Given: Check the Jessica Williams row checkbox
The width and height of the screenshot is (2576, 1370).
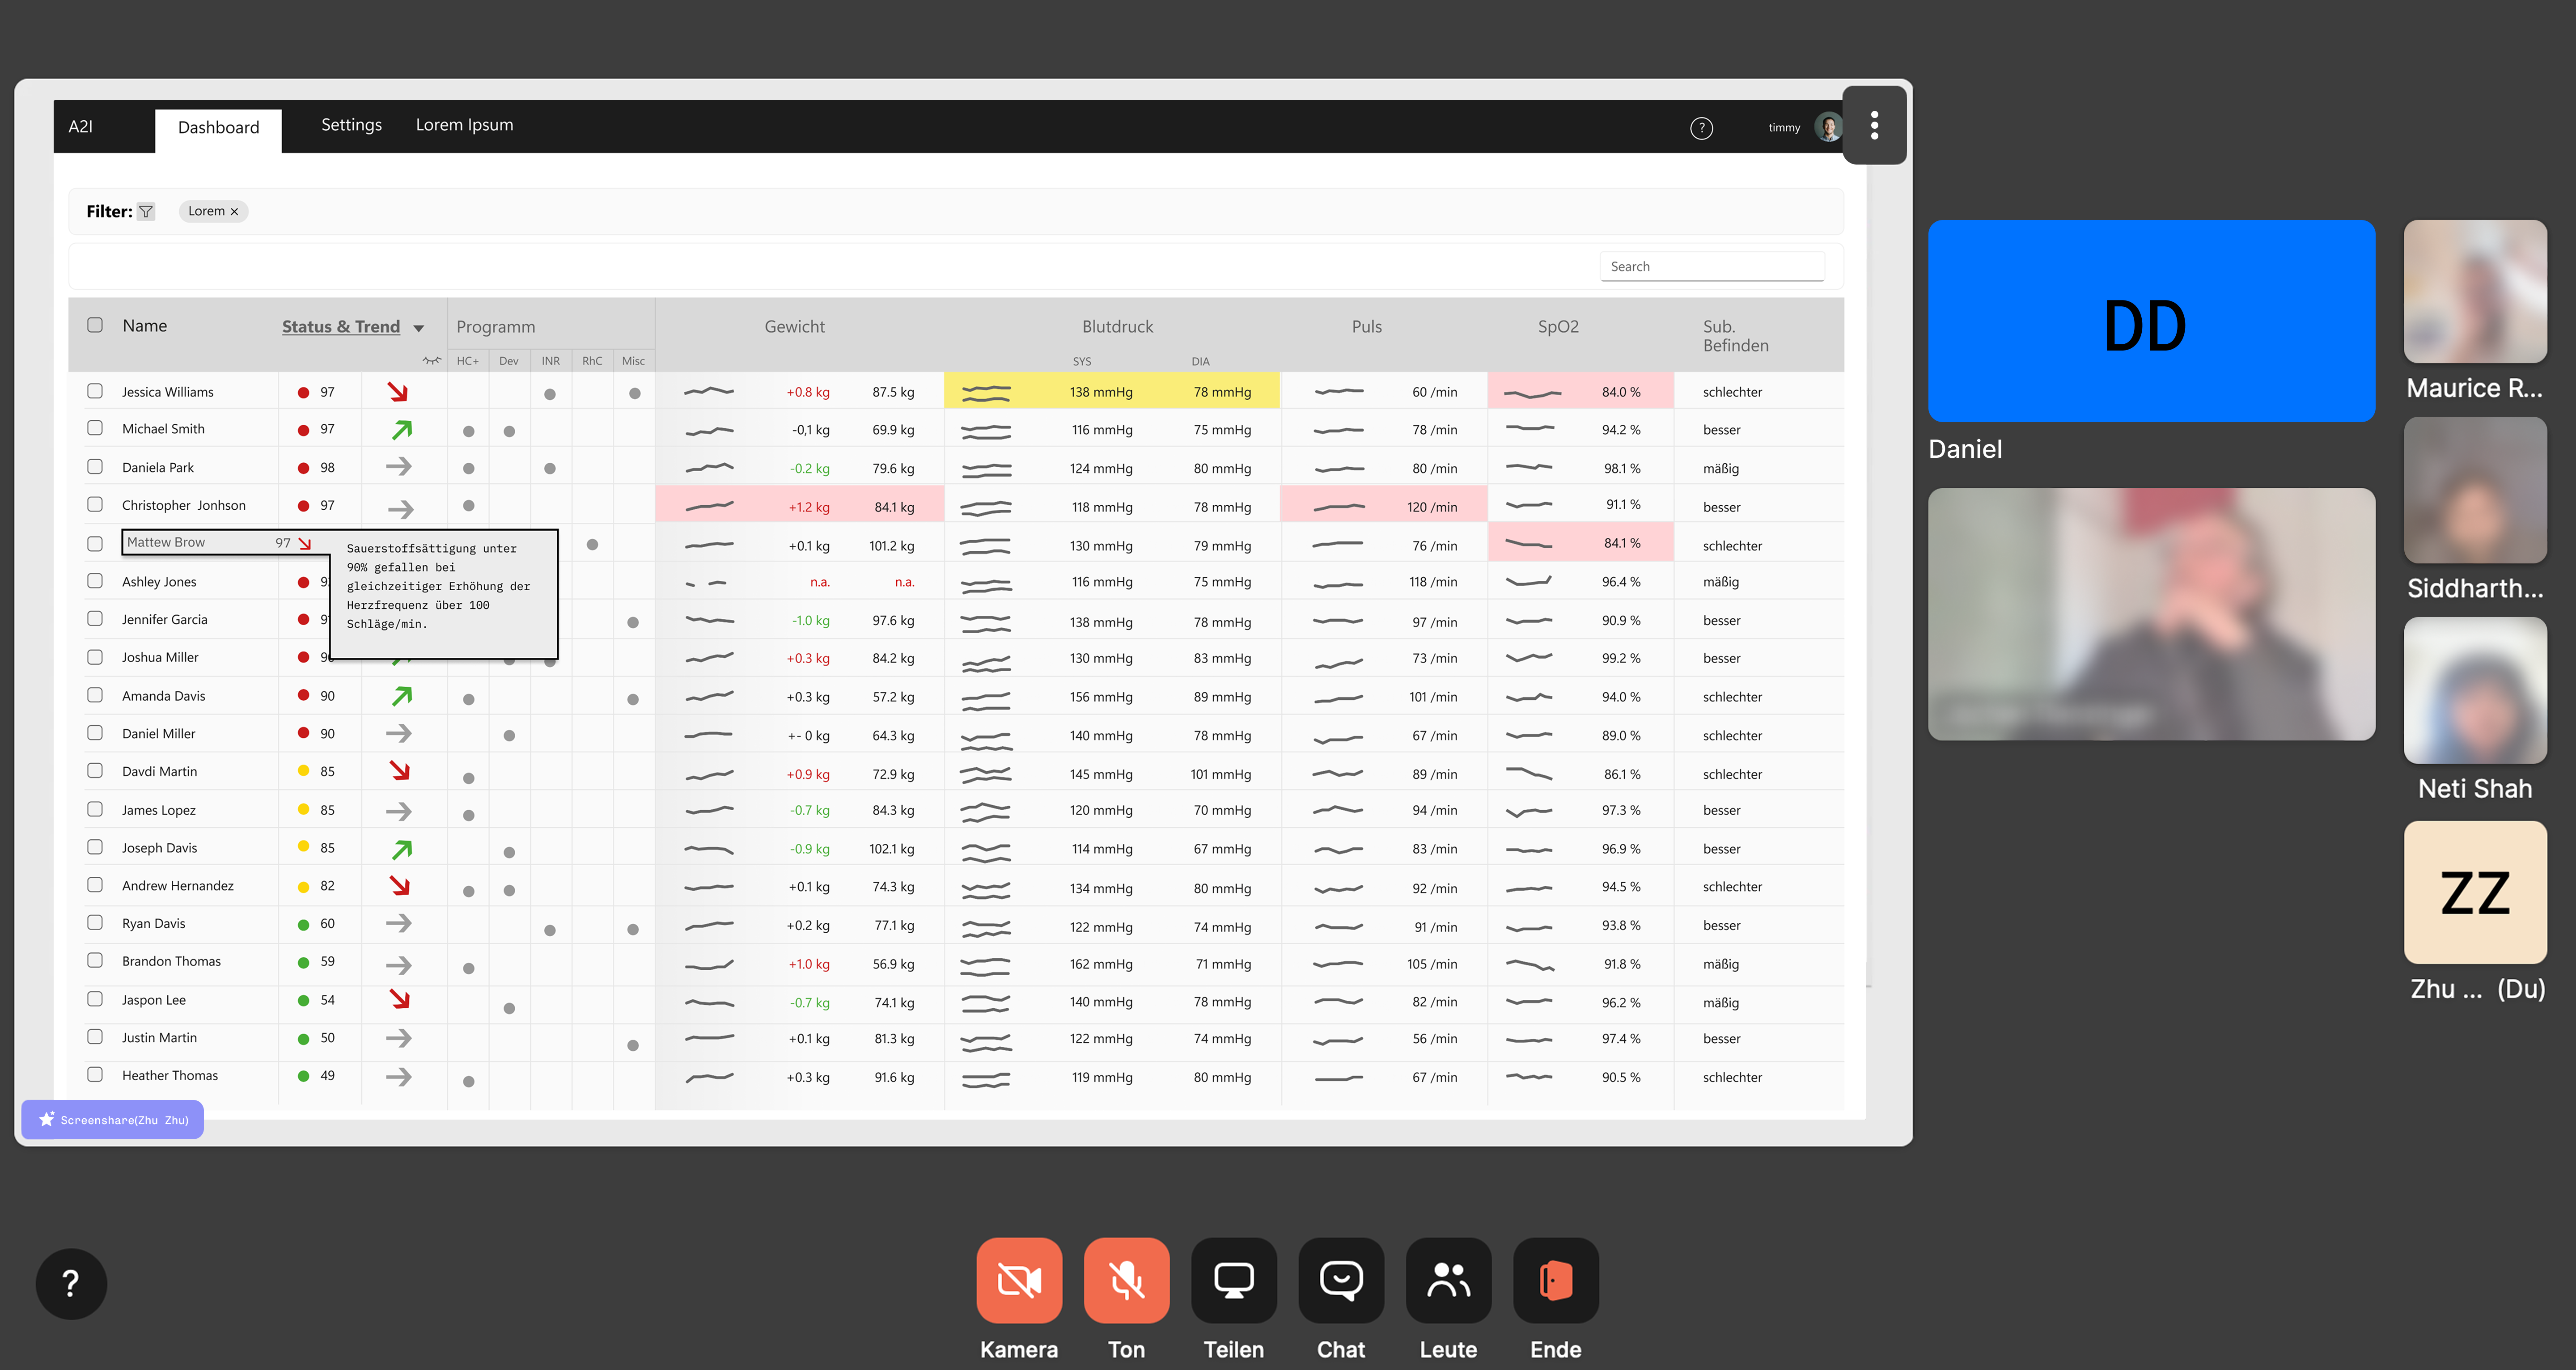Looking at the screenshot, I should coord(95,391).
